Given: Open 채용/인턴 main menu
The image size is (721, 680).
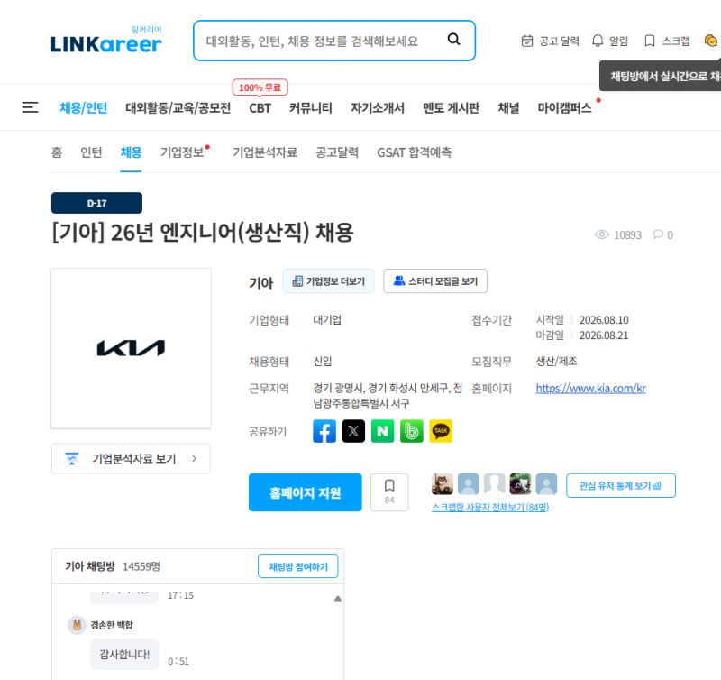Looking at the screenshot, I should 83,107.
